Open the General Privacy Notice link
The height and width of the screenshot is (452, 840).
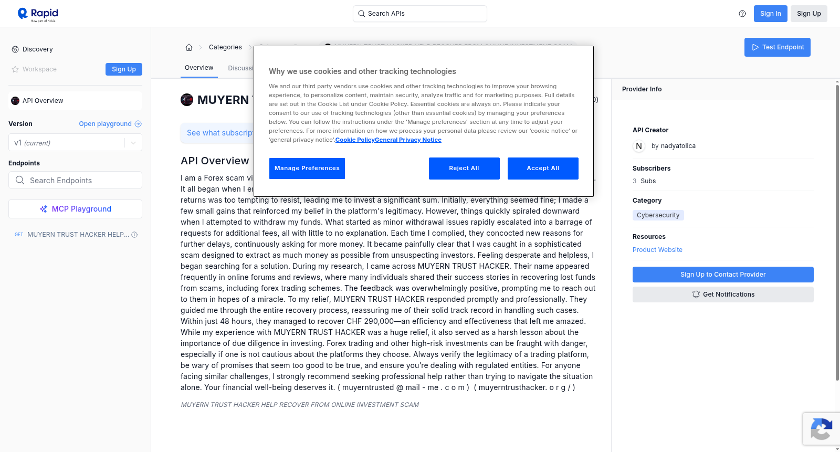(x=408, y=140)
